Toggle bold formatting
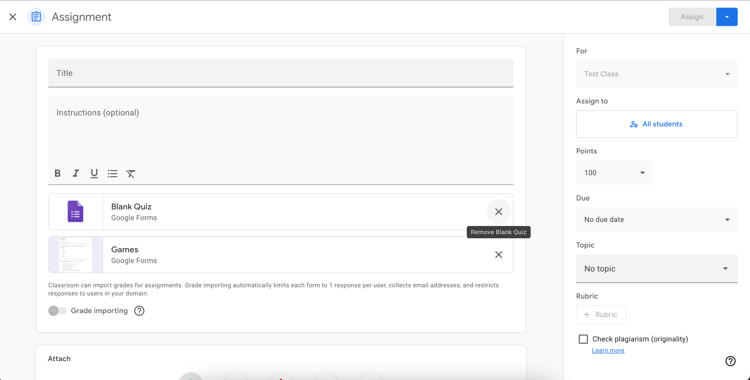This screenshot has width=750, height=380. coord(58,173)
